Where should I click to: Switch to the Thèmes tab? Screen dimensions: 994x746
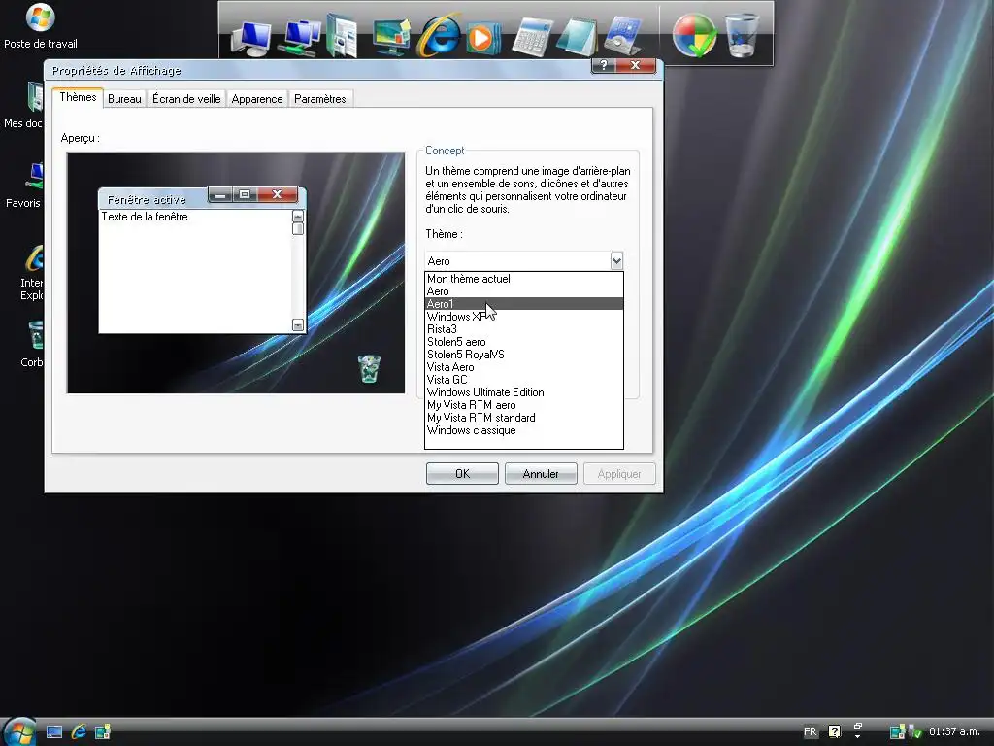pos(78,97)
